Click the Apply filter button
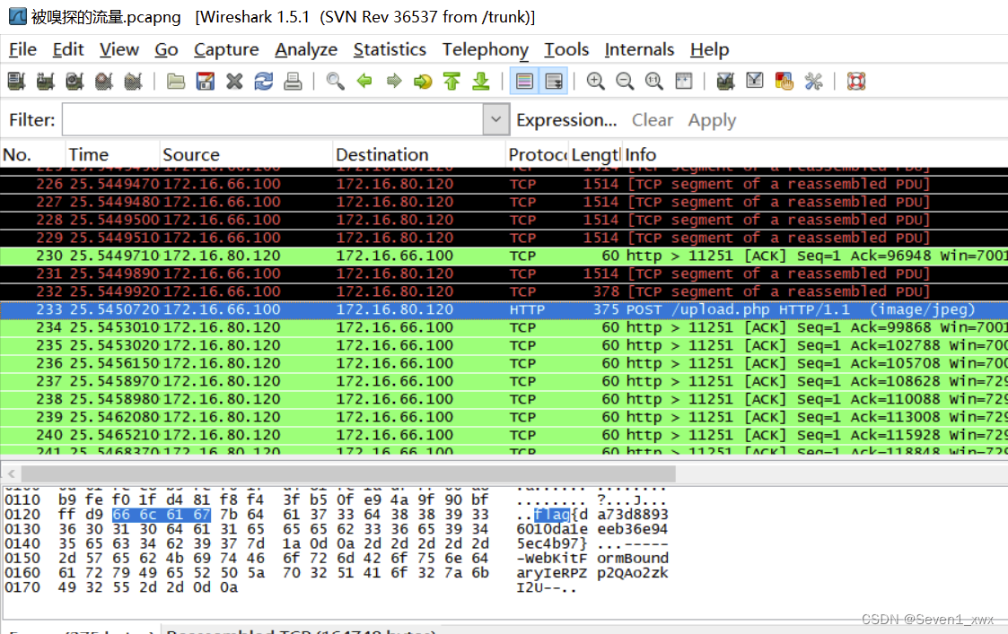Viewport: 1008px width, 634px height. (x=712, y=120)
